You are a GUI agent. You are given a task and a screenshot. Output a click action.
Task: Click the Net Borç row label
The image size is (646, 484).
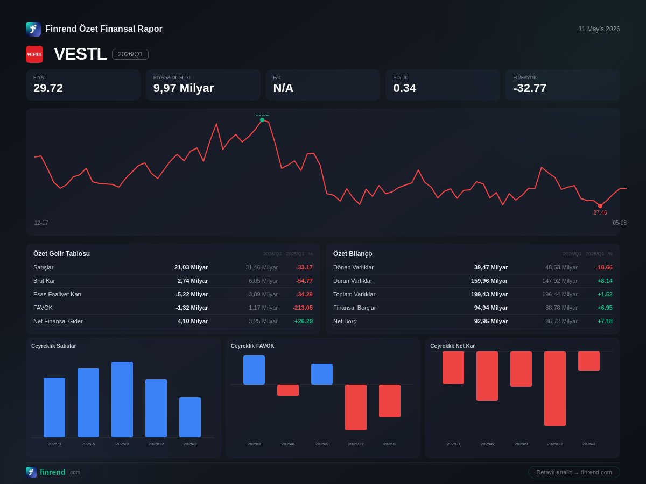(345, 321)
